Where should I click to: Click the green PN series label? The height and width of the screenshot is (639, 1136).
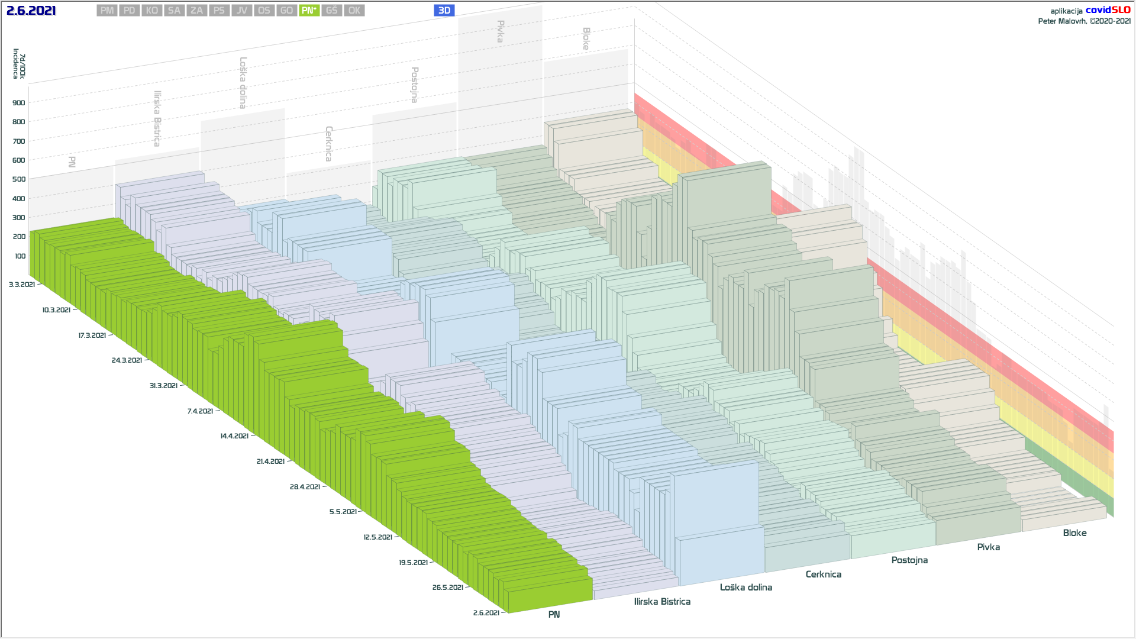pyautogui.click(x=554, y=615)
